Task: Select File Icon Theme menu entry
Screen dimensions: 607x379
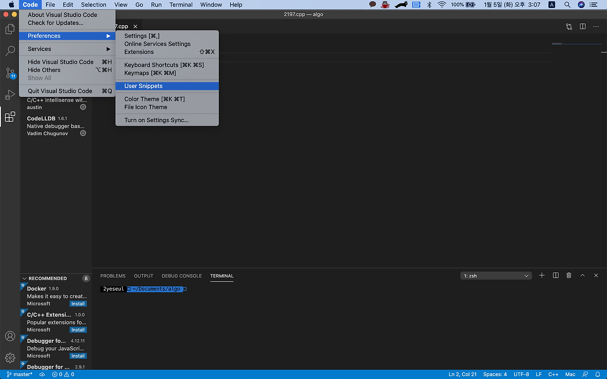Action: point(167,107)
